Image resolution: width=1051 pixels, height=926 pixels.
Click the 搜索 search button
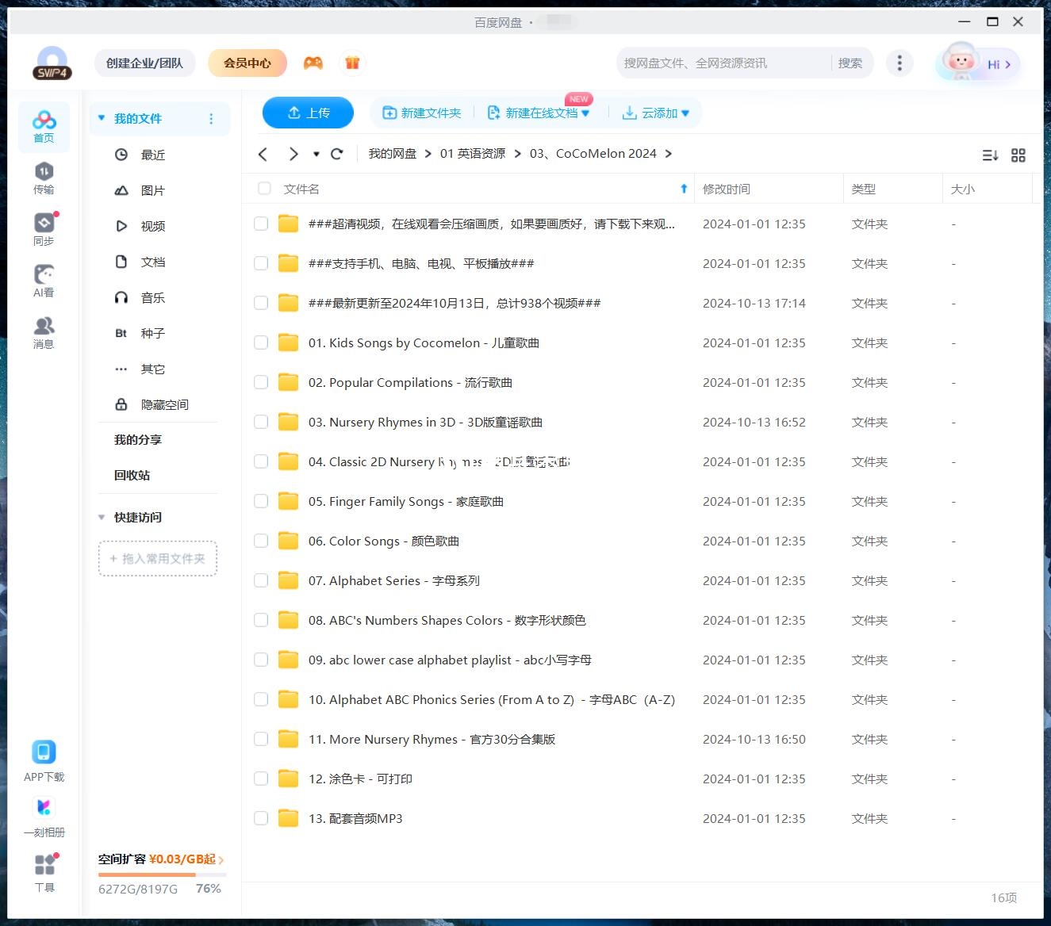(x=850, y=63)
